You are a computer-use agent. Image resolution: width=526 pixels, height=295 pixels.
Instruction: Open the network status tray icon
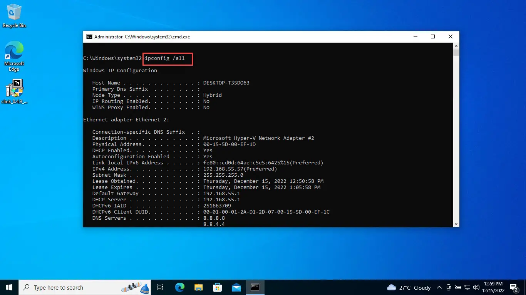point(467,287)
